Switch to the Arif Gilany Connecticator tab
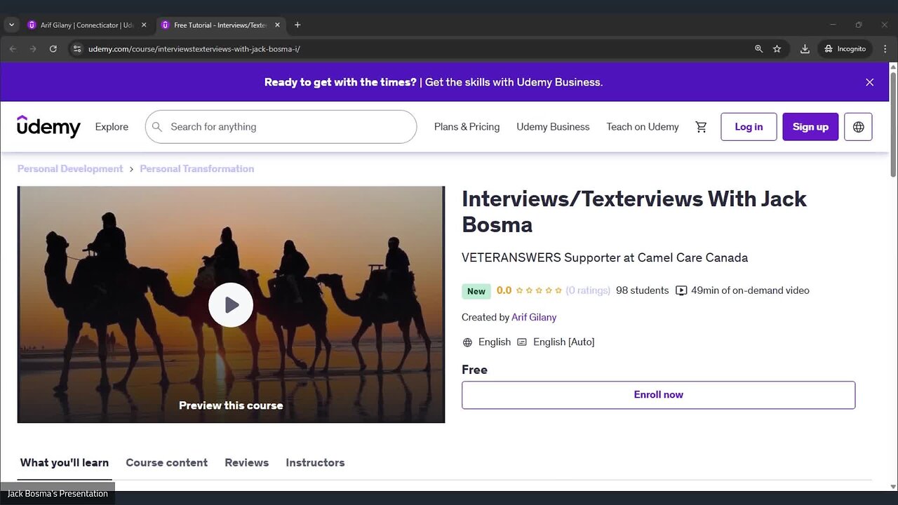This screenshot has width=898, height=505. pos(86,25)
